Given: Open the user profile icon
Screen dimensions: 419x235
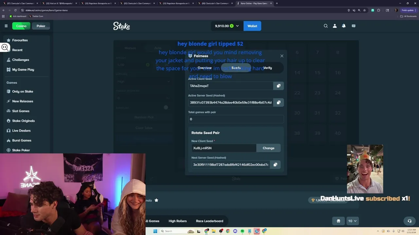Looking at the screenshot, I should [x=335, y=26].
